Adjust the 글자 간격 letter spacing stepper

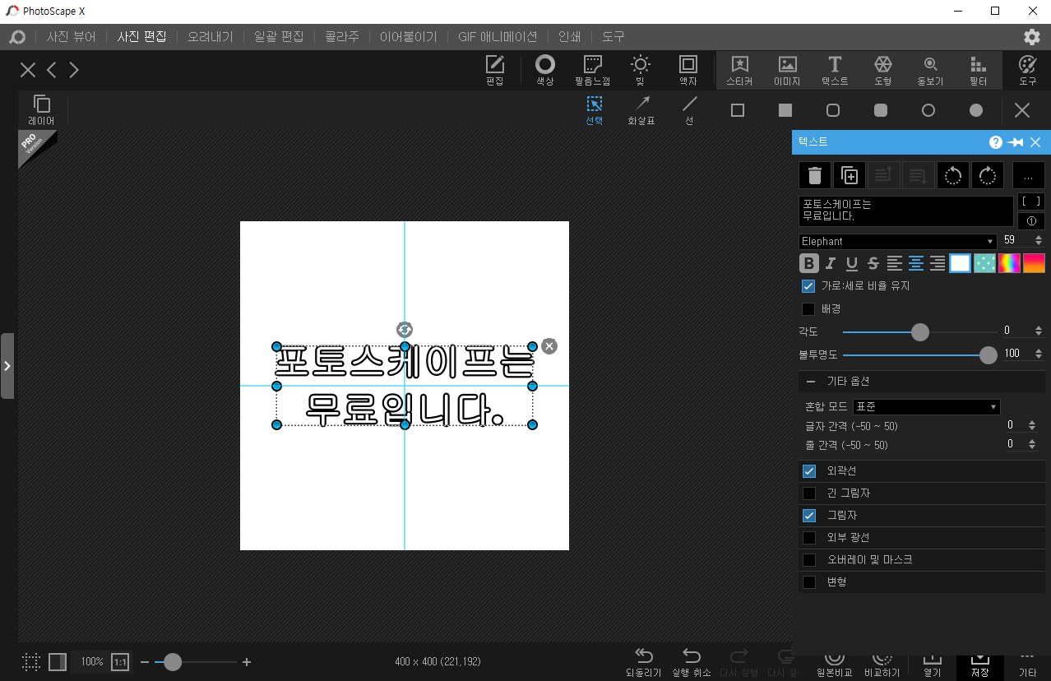1033,426
